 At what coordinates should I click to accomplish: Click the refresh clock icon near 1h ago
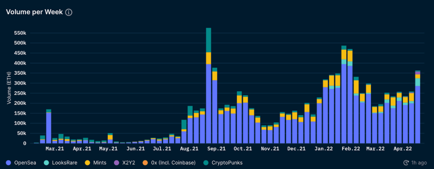click(406, 163)
